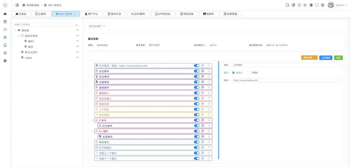Disable the 上下滑动 step
The width and height of the screenshot is (351, 167).
tap(196, 109)
